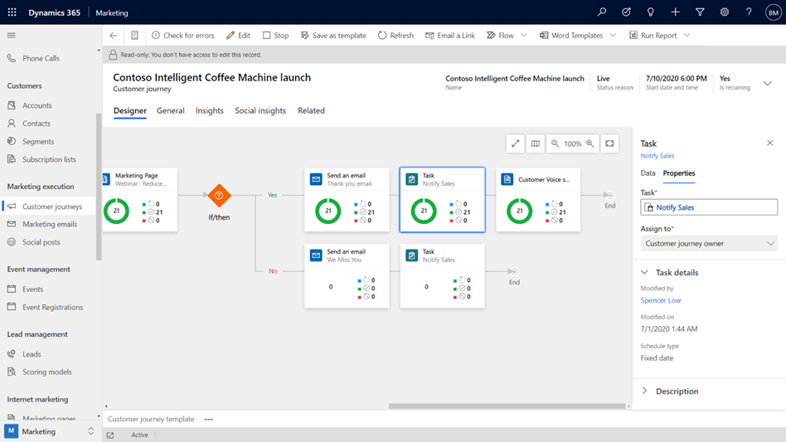Open advanced find funnel icon
Image resolution: width=786 pixels, height=442 pixels.
click(700, 12)
